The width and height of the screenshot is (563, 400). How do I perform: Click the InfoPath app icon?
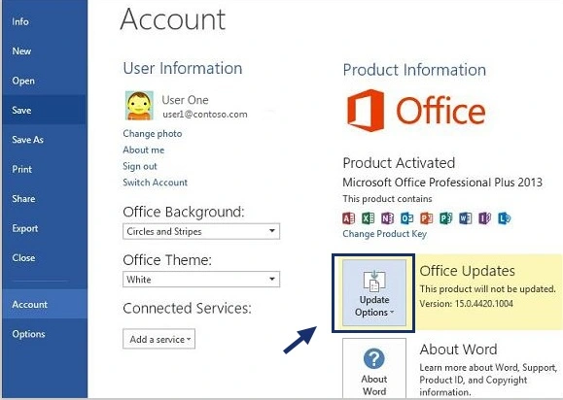click(485, 217)
